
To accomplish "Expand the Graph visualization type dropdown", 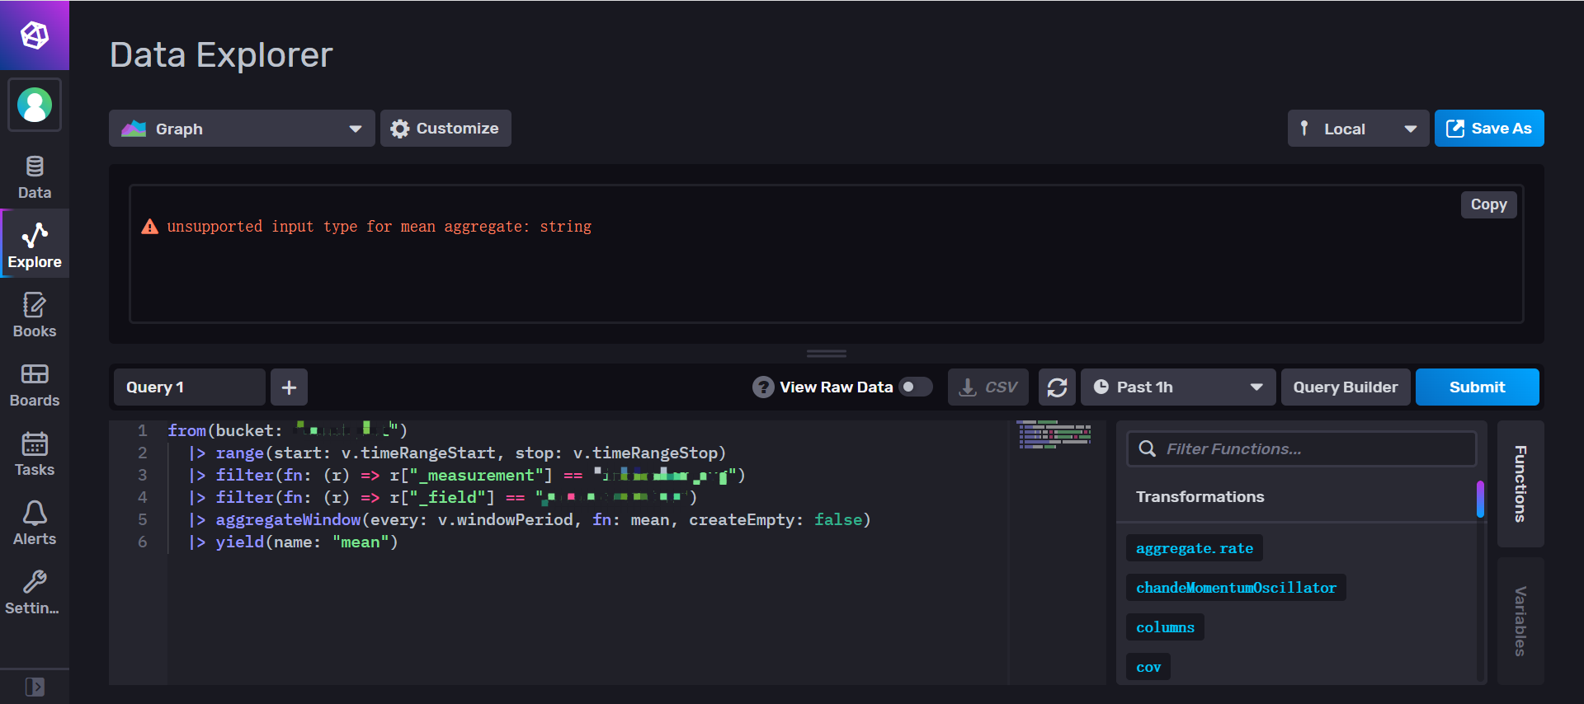I will pos(242,129).
